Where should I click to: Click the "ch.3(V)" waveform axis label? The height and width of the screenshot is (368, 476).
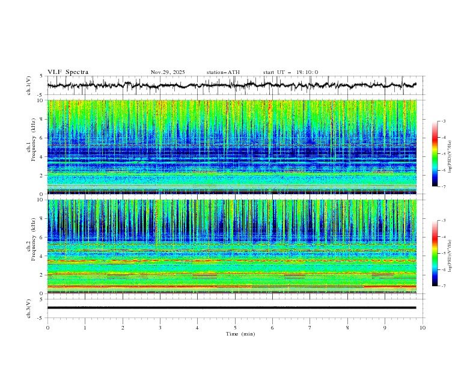pos(28,308)
